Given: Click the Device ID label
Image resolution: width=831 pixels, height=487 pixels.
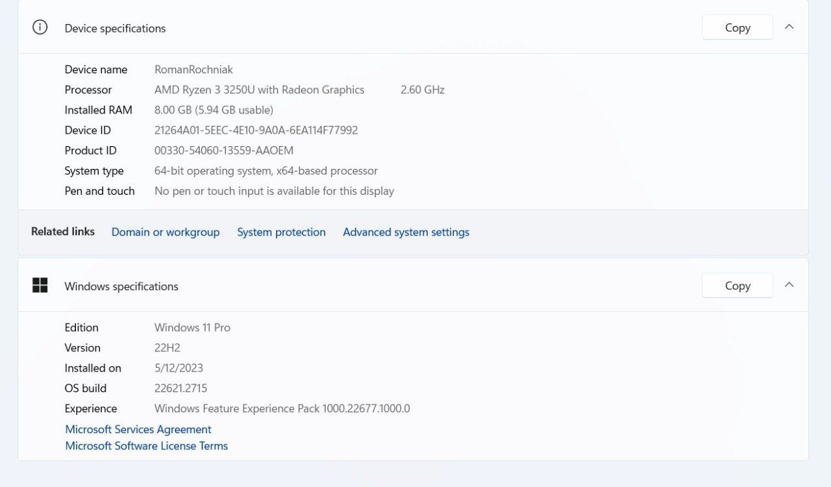Looking at the screenshot, I should coord(88,130).
